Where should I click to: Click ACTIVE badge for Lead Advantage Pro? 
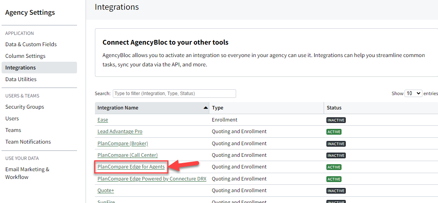[334, 132]
